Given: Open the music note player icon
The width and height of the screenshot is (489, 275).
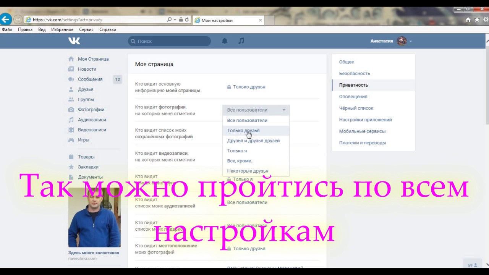Looking at the screenshot, I should point(241,41).
